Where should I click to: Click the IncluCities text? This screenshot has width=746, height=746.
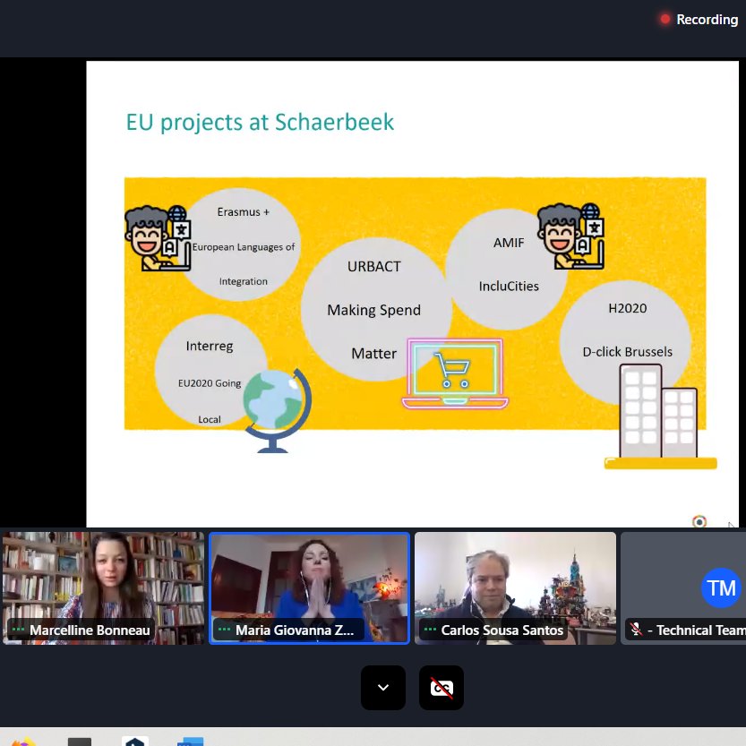[x=509, y=286]
